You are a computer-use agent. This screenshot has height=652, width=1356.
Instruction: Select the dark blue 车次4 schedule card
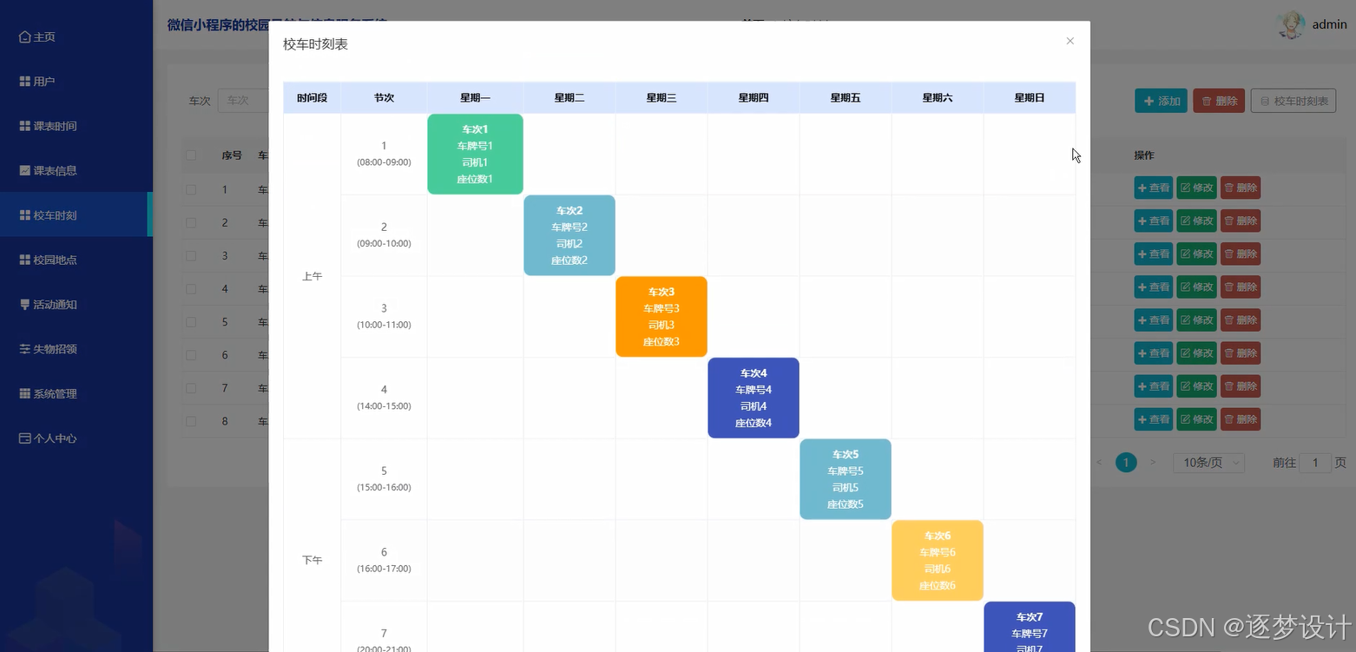(754, 398)
